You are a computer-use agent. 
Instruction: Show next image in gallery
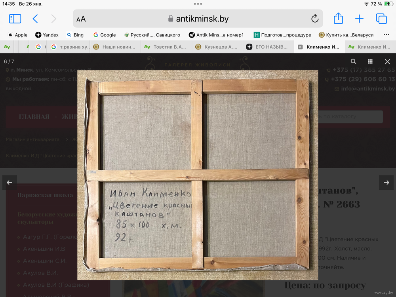tap(386, 183)
